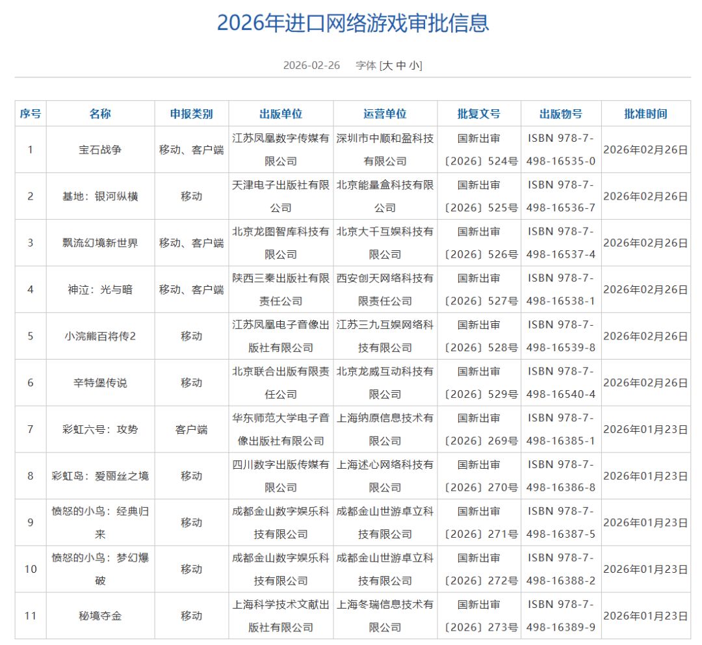The image size is (702, 645).
Task: Click operator 江苏三九互娱网络科技有限公司
Action: click(385, 336)
